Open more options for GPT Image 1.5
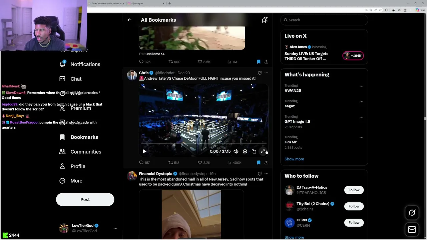 pyautogui.click(x=361, y=117)
